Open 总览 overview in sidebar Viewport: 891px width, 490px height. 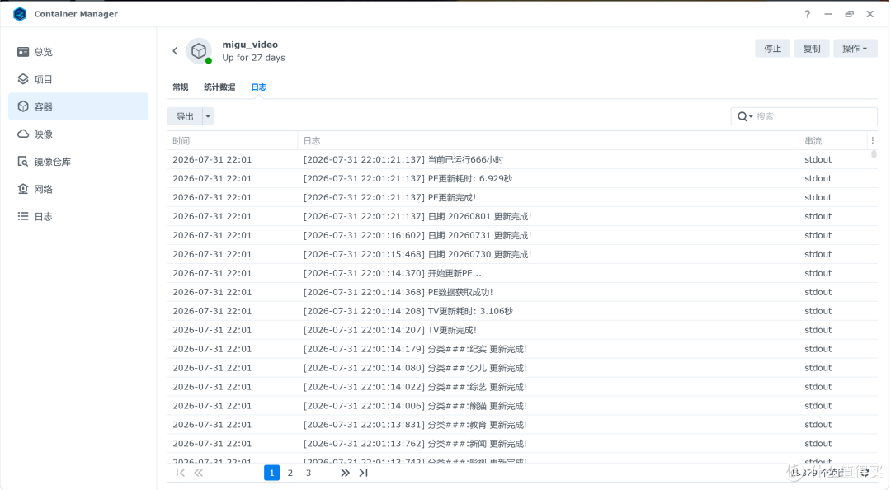(78, 52)
